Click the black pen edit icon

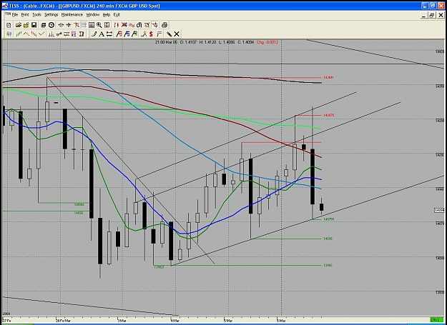pos(169,34)
